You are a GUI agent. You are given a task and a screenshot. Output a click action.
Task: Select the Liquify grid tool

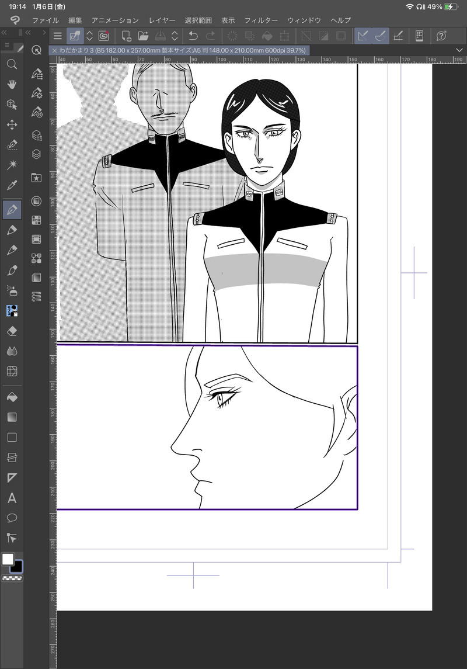(x=12, y=371)
